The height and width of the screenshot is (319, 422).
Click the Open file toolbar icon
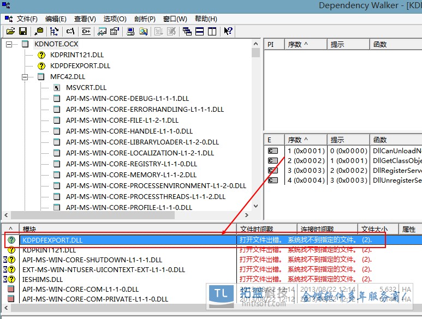11,31
